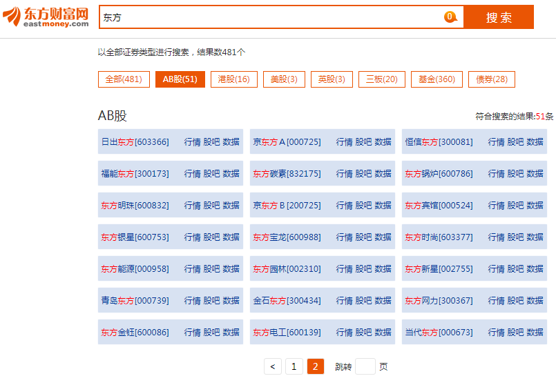The height and width of the screenshot is (385, 556).
Task: Open 东方宾馆[000524] stock link
Action: coord(439,205)
